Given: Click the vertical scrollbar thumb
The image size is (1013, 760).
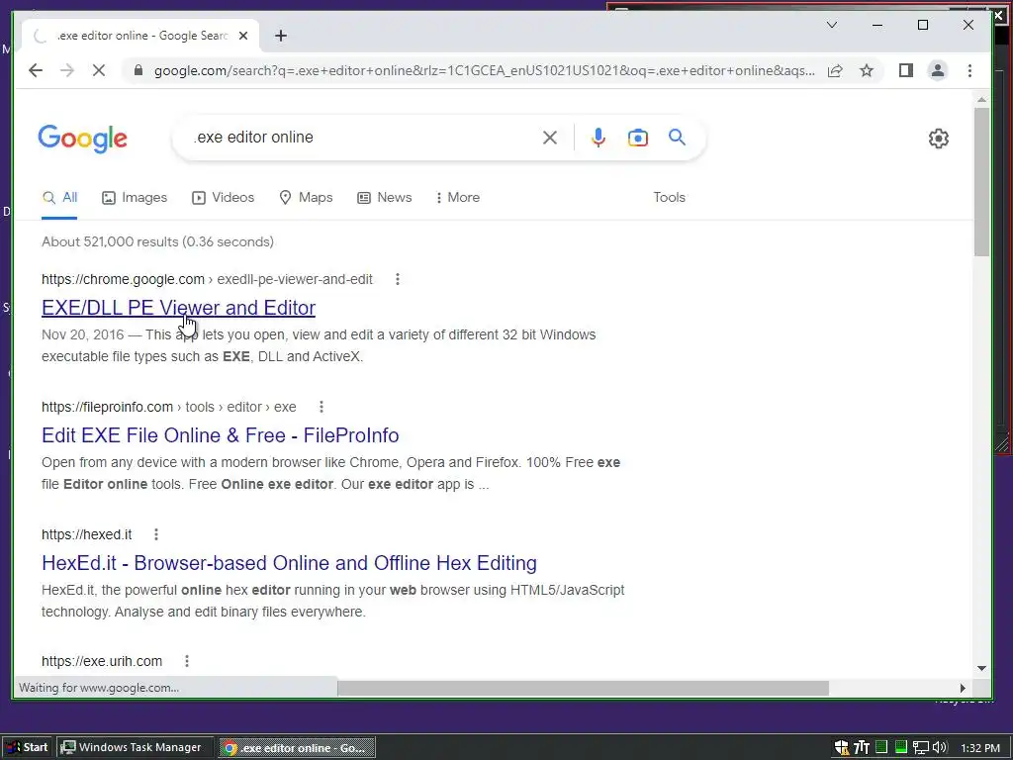Looking at the screenshot, I should (981, 182).
